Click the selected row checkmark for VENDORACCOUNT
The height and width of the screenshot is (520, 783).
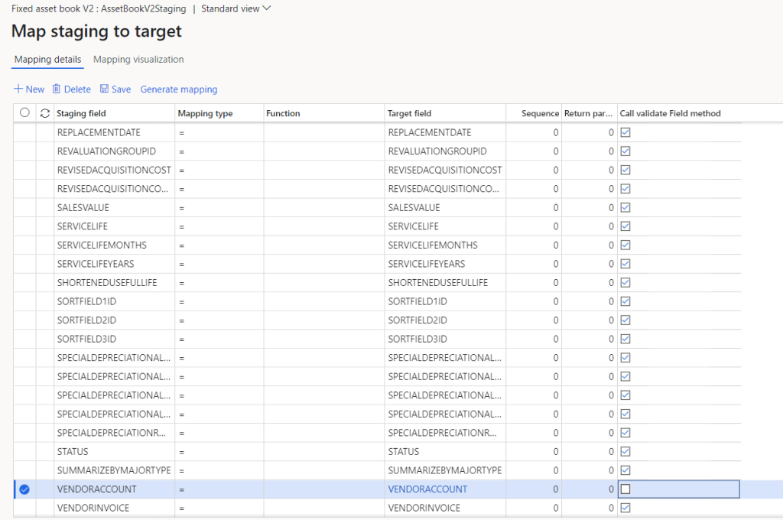point(24,489)
